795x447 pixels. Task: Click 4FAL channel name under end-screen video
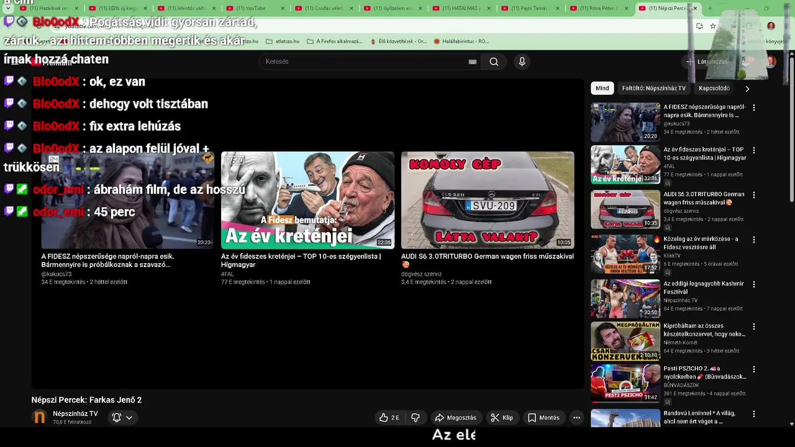tap(227, 274)
